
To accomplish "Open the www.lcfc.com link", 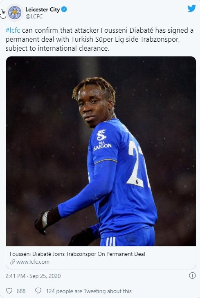I will point(33,262).
